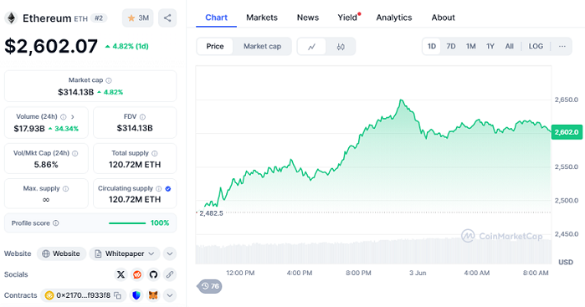Click the 5.86% Vol/Mkt Cap value

pyautogui.click(x=46, y=165)
